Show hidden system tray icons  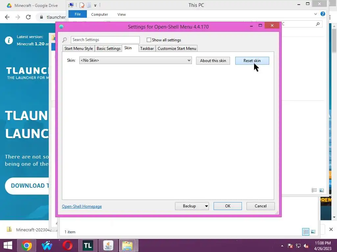coord(282,246)
